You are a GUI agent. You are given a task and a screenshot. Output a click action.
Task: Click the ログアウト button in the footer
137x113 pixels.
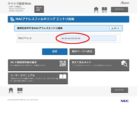click(119, 90)
